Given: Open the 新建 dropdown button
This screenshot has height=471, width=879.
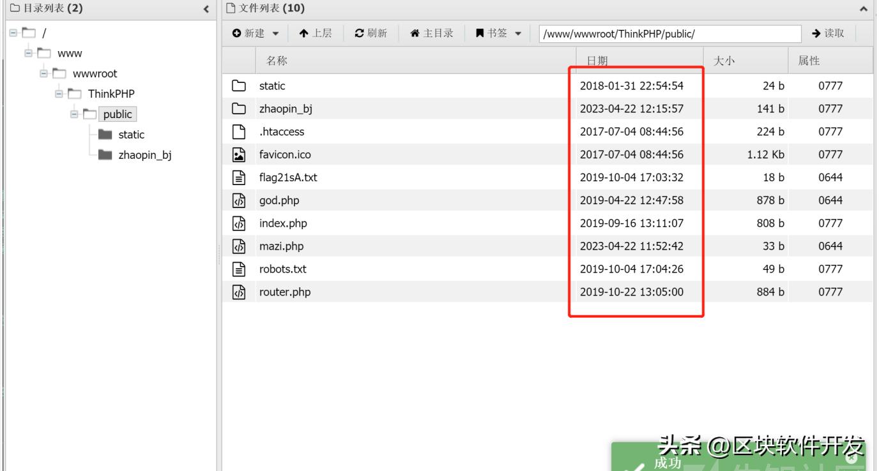Looking at the screenshot, I should [256, 33].
